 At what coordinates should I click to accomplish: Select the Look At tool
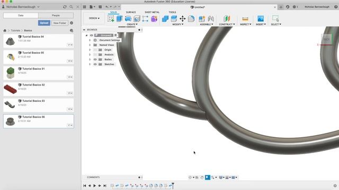pos(197,177)
